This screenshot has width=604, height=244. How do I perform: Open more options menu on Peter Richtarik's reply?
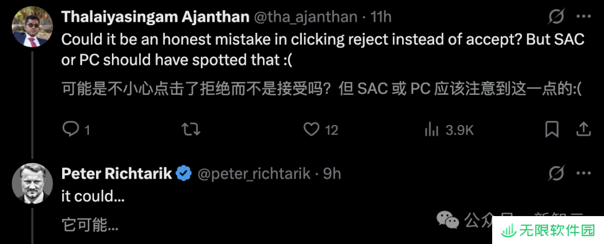[583, 174]
